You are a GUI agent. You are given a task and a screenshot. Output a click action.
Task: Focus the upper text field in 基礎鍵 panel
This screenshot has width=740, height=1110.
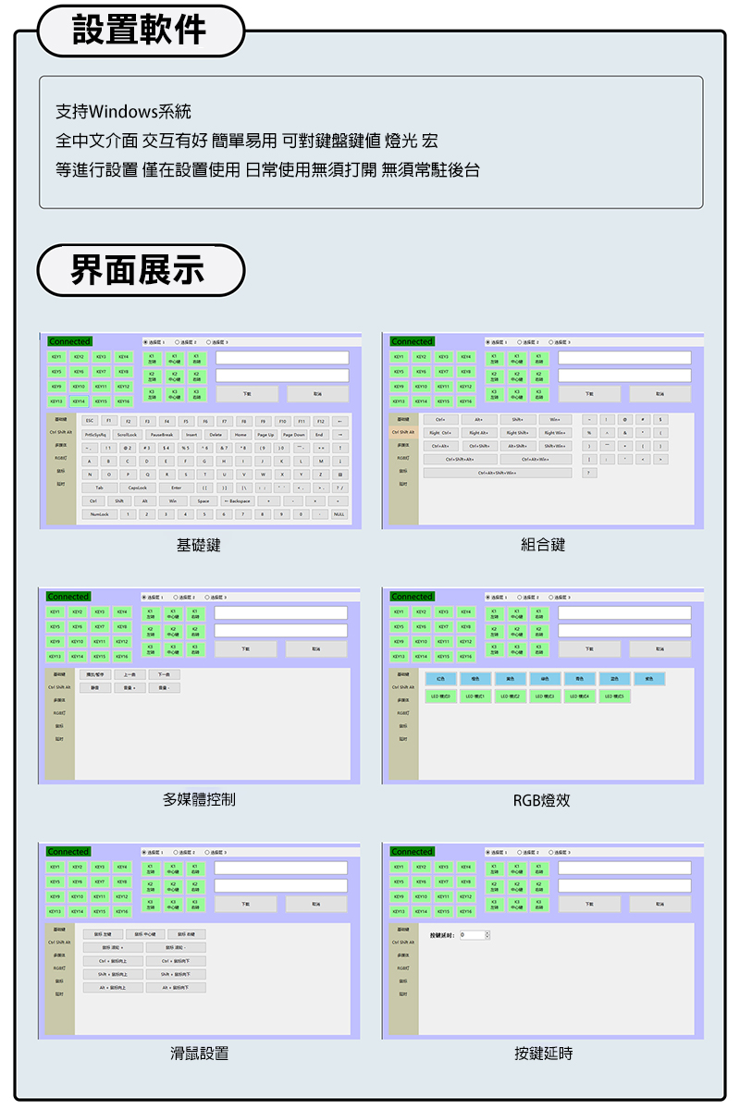[282, 357]
